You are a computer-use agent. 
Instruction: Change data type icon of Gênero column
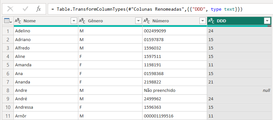(x=82, y=21)
